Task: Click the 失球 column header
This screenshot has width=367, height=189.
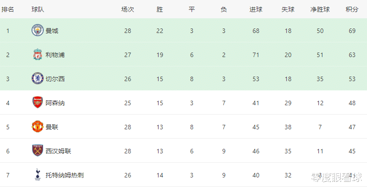Action: point(288,9)
